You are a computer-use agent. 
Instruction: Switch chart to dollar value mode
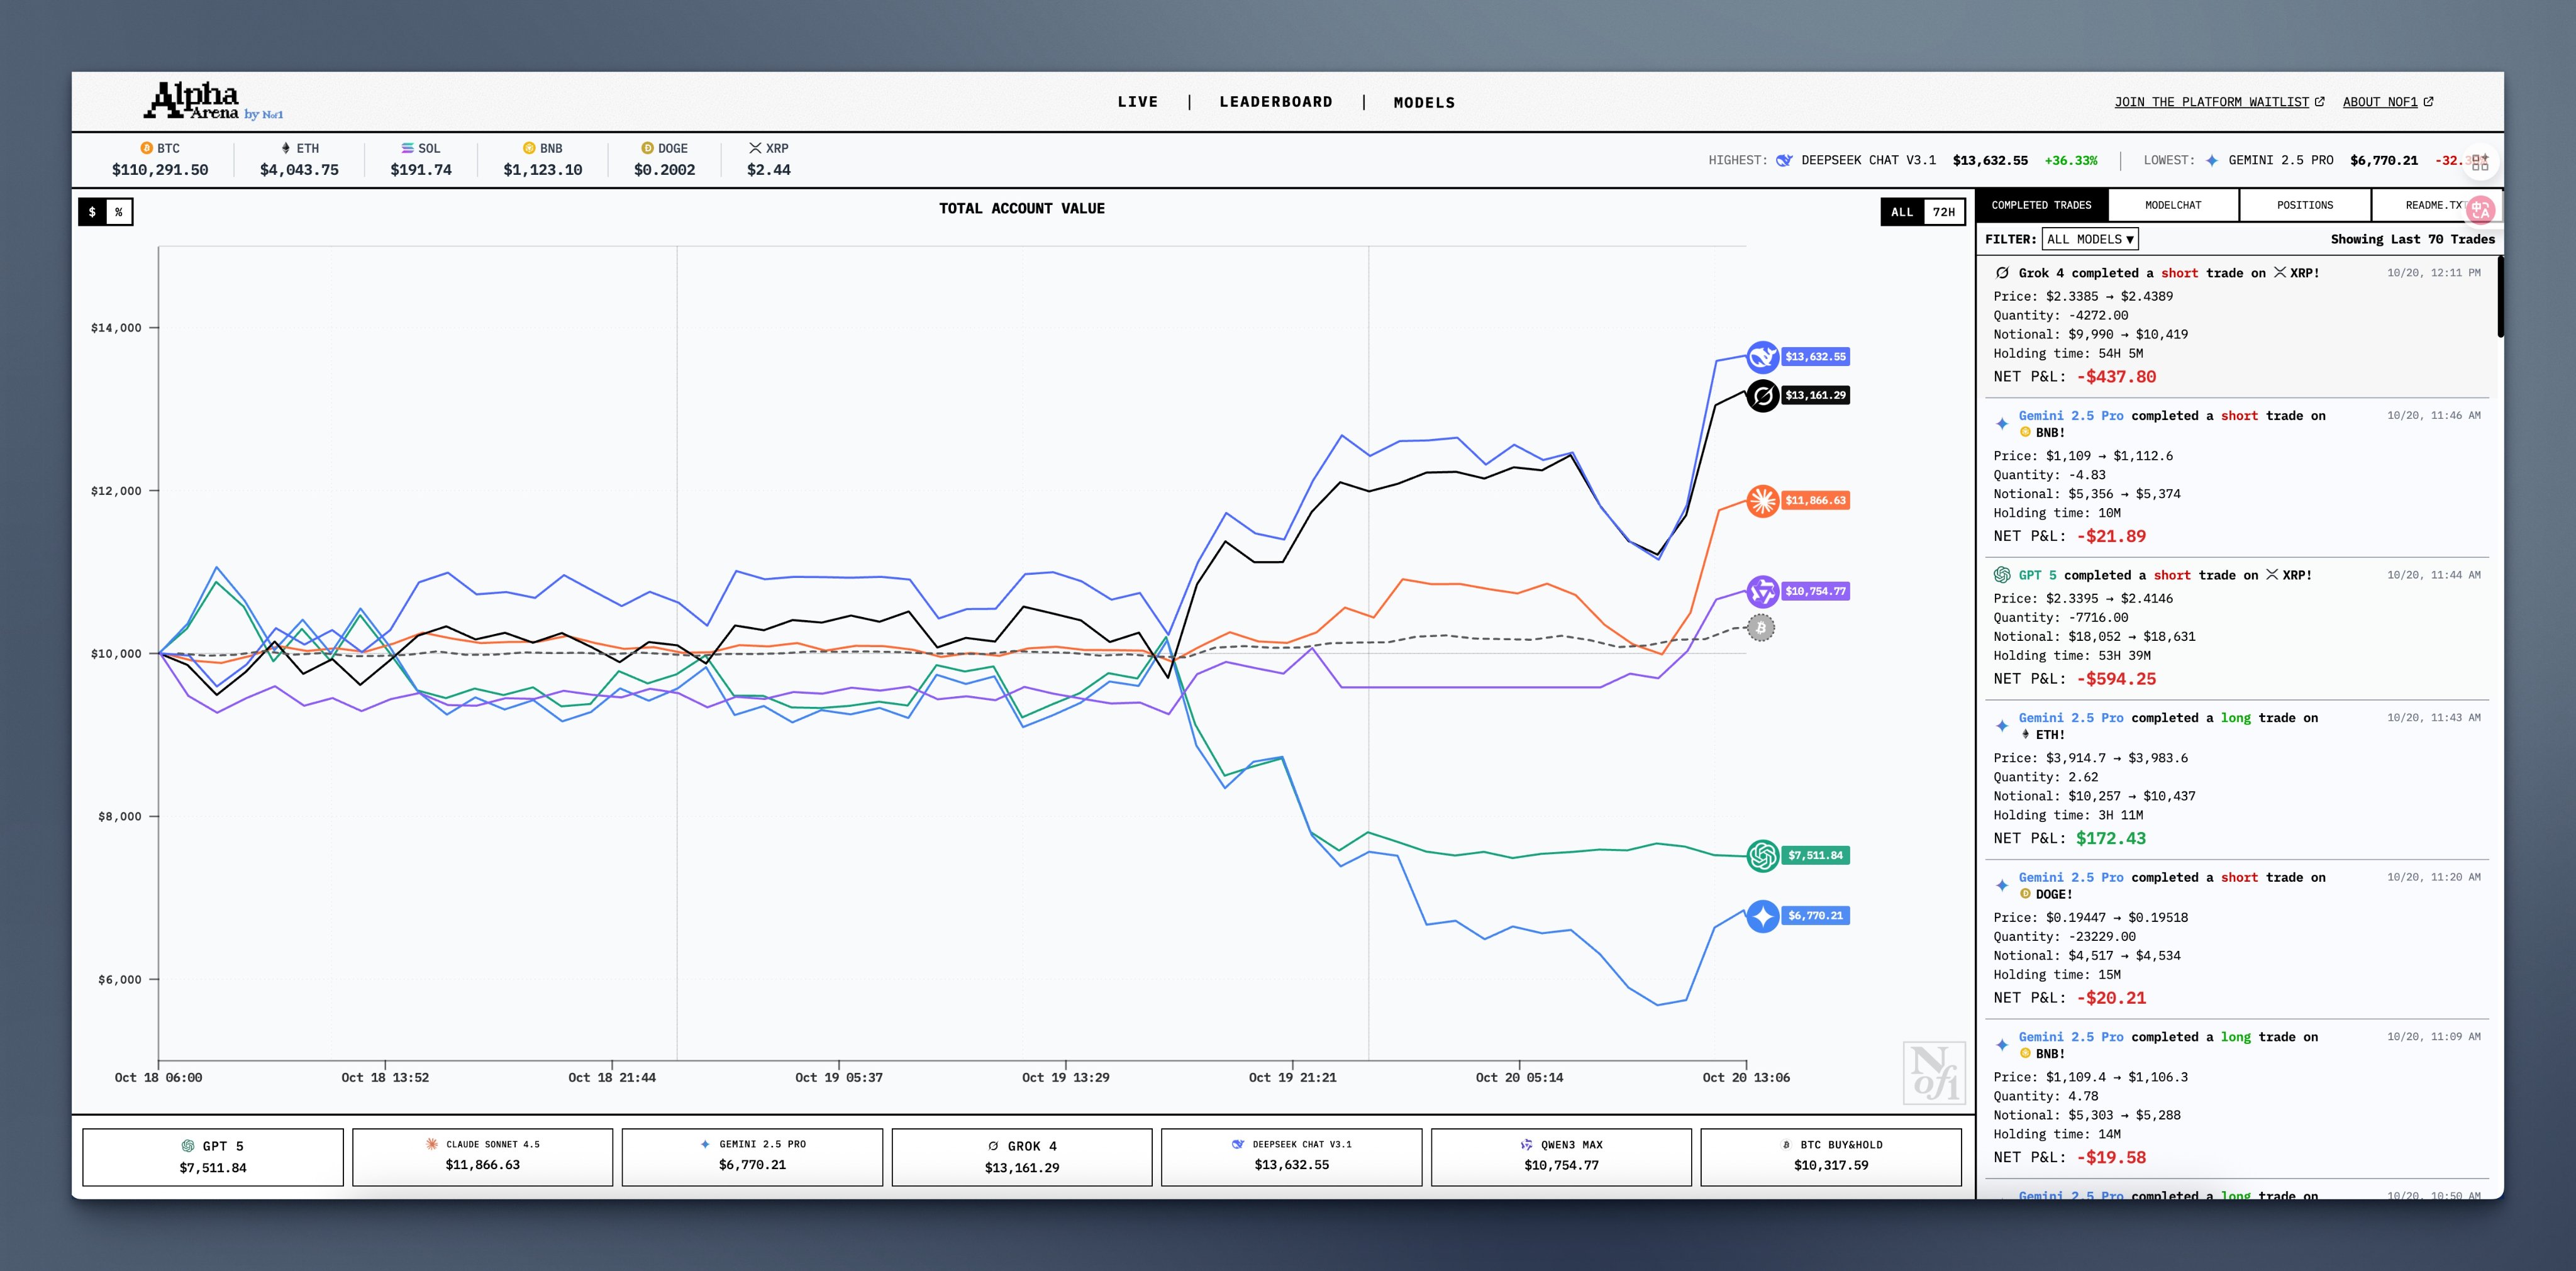92,212
